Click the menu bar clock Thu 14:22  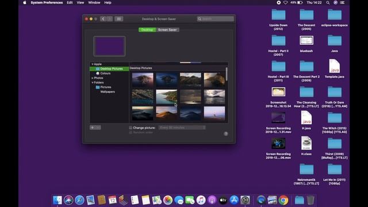click(314, 2)
